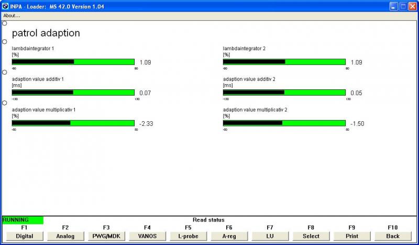Print the current adaption screen

[351, 236]
